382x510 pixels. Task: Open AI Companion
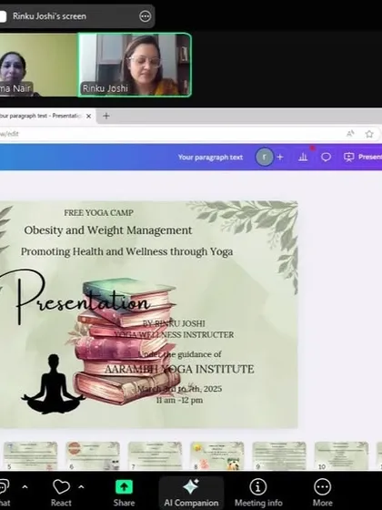191,493
